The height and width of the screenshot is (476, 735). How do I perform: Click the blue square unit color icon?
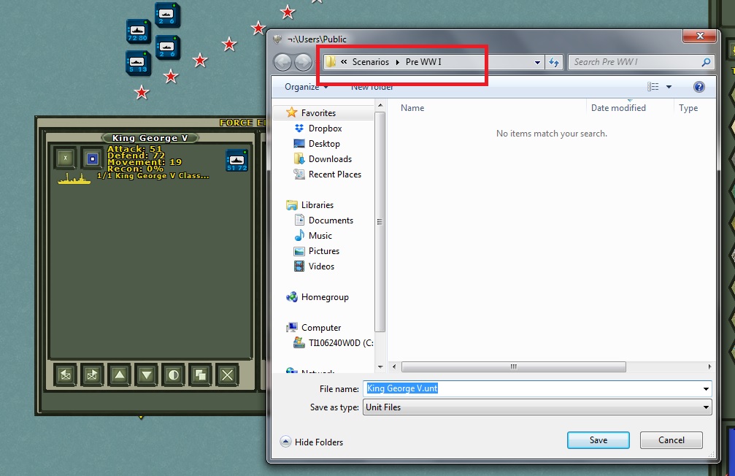93,158
